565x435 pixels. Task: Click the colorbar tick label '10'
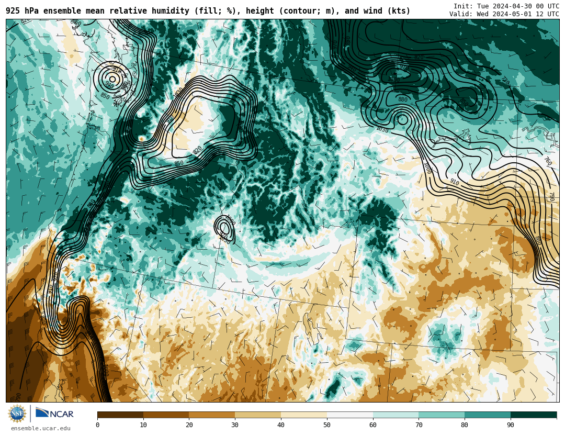point(143,425)
